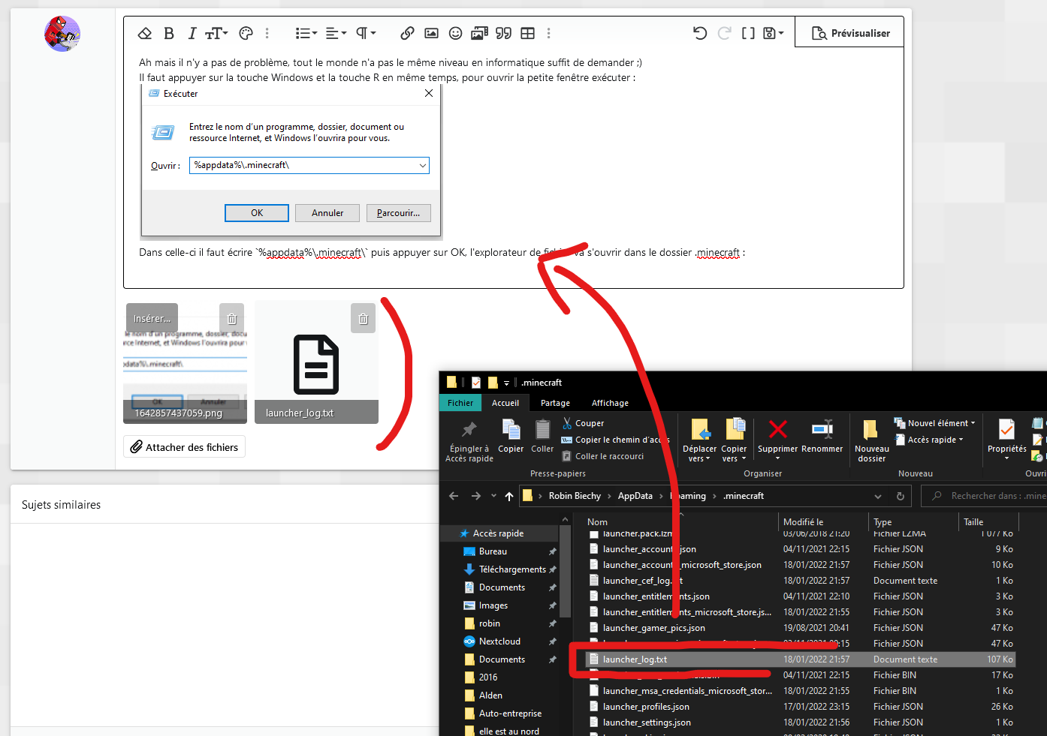This screenshot has width=1047, height=736.
Task: Click the Explorer refresh icon
Action: pyautogui.click(x=901, y=496)
